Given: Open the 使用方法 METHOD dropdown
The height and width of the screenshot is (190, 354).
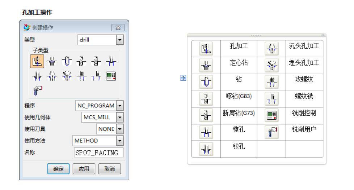Looking at the screenshot, I should [120, 141].
